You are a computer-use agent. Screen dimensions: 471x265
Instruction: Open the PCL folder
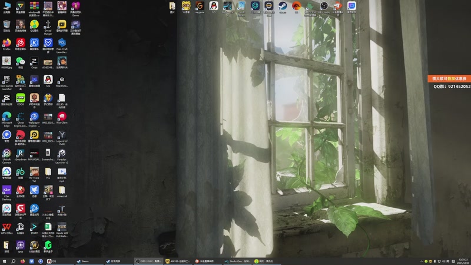click(x=48, y=173)
